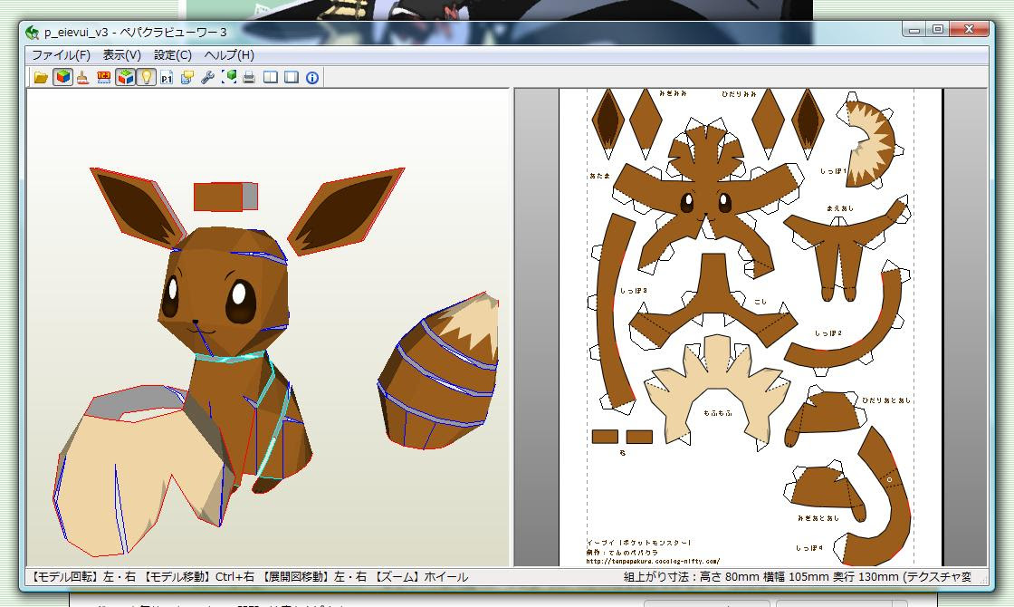
Task: Click the P.1 page icon
Action: [x=167, y=78]
